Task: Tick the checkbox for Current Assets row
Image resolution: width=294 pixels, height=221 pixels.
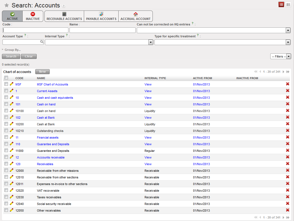Action: 6,91
